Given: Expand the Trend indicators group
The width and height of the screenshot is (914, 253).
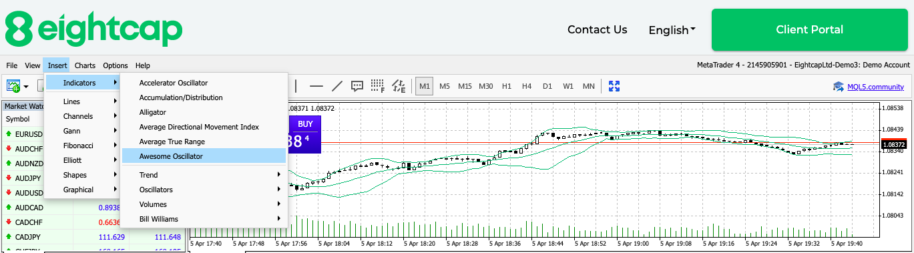Looking at the screenshot, I should pyautogui.click(x=204, y=175).
